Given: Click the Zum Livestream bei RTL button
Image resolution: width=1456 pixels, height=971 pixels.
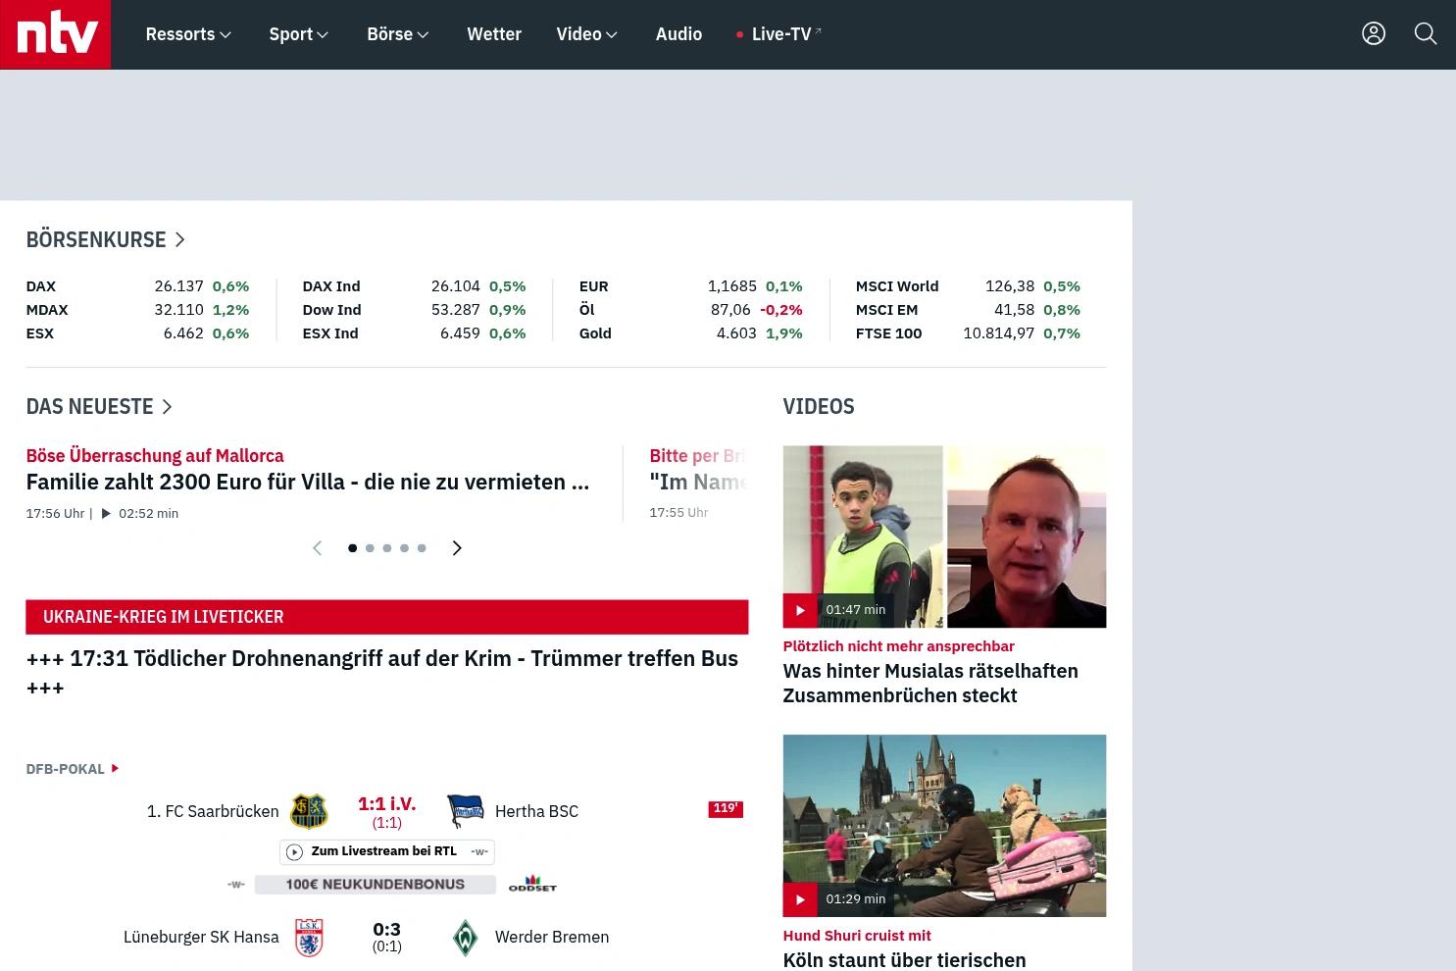Looking at the screenshot, I should click(x=386, y=852).
